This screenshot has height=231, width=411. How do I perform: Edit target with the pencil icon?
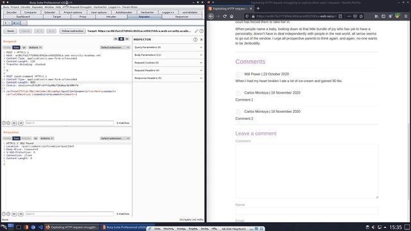pyautogui.click(x=197, y=31)
